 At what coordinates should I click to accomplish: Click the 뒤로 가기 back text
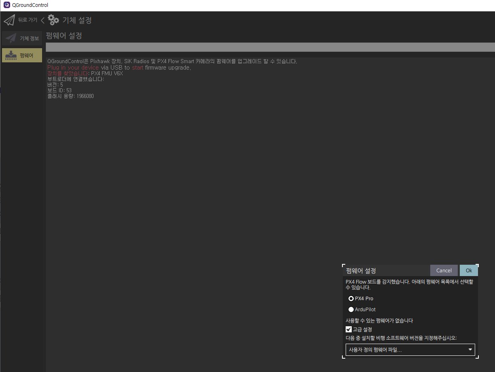[28, 20]
